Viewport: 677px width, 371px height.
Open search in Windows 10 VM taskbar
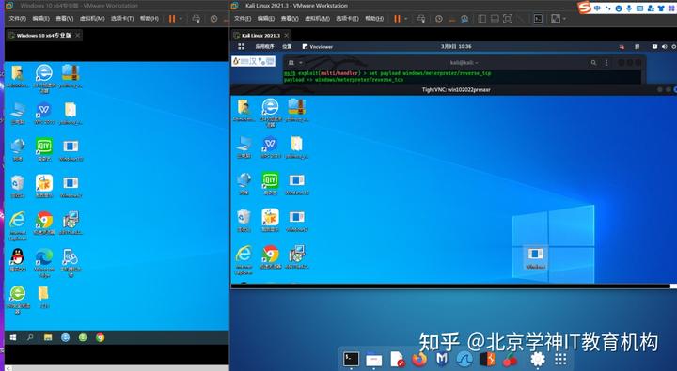coord(30,338)
